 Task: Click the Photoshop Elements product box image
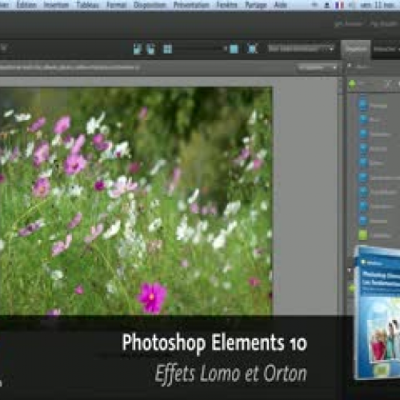[377, 313]
